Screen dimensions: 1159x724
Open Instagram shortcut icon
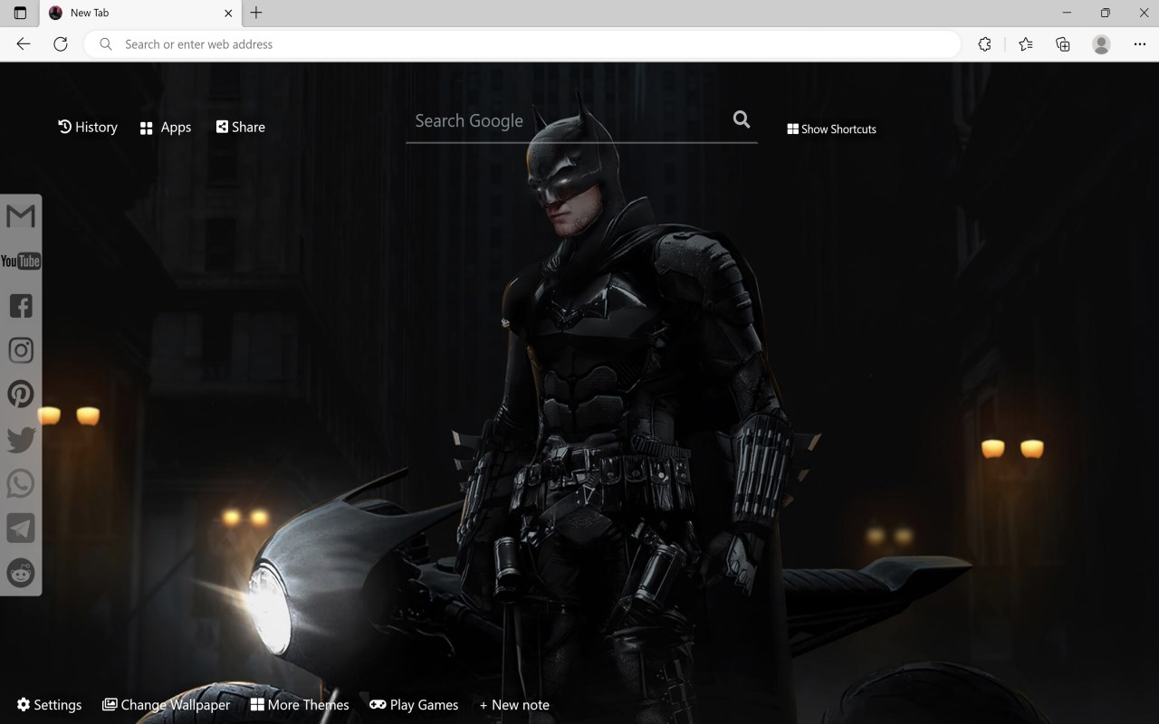click(x=21, y=350)
